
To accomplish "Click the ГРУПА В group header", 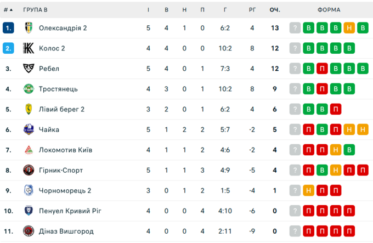I will [x=35, y=10].
